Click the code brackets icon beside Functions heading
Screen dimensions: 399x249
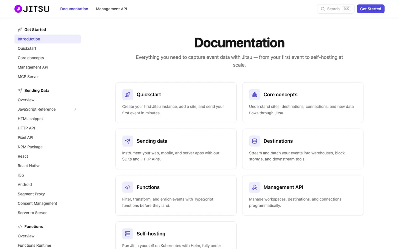20,226
